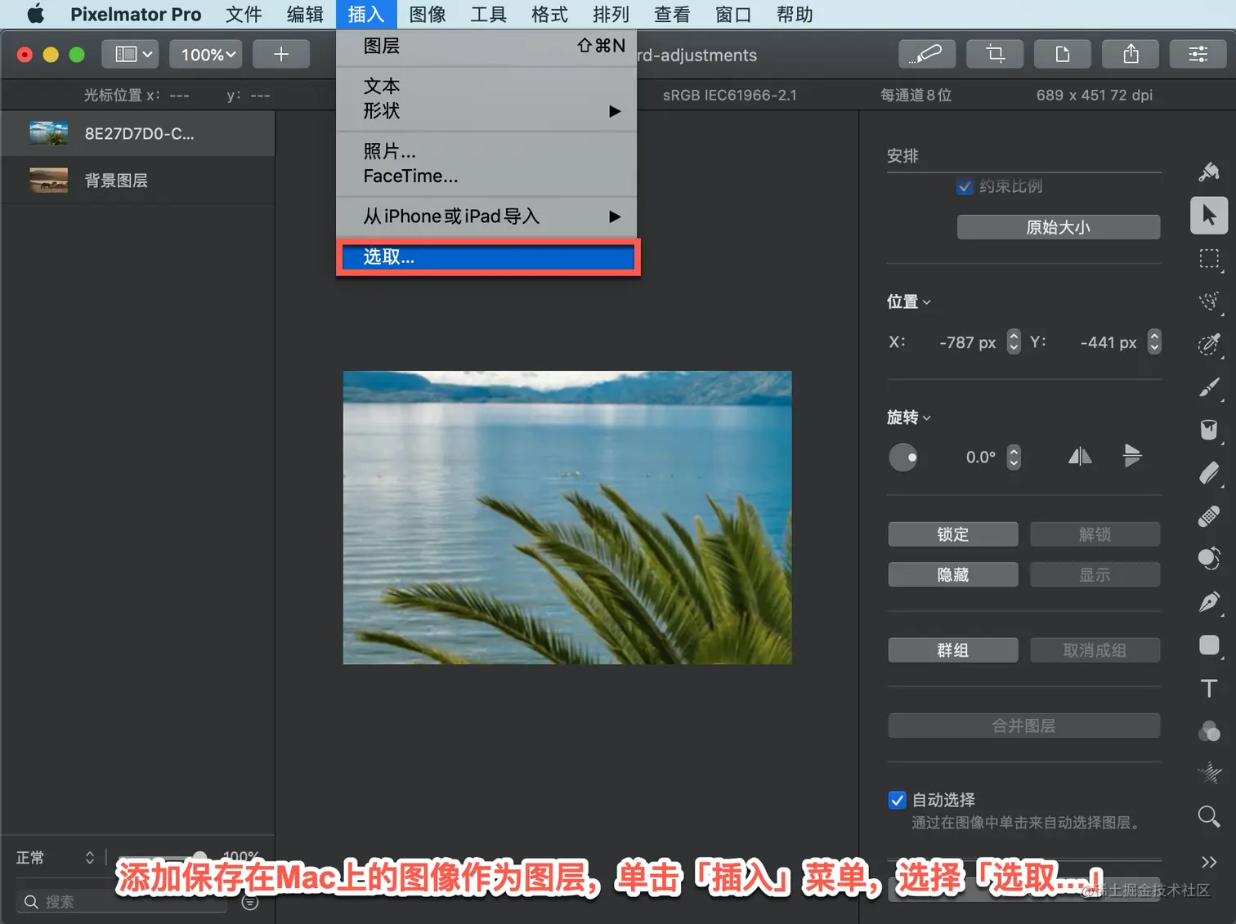Viewport: 1236px width, 924px height.
Task: Select the Shape tool
Action: point(1209,645)
